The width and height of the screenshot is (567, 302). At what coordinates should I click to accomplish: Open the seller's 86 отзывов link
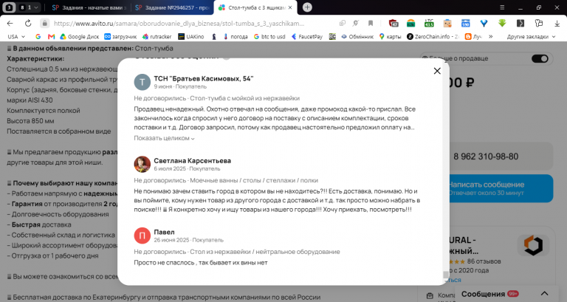click(484, 261)
